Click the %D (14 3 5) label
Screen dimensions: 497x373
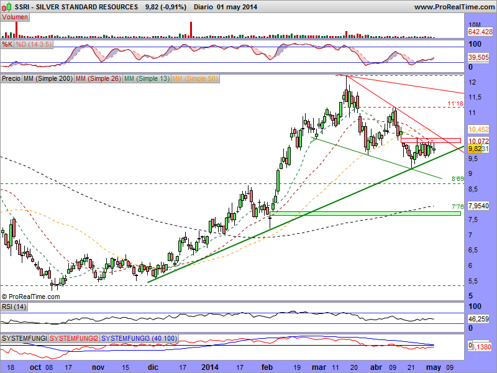(34, 44)
